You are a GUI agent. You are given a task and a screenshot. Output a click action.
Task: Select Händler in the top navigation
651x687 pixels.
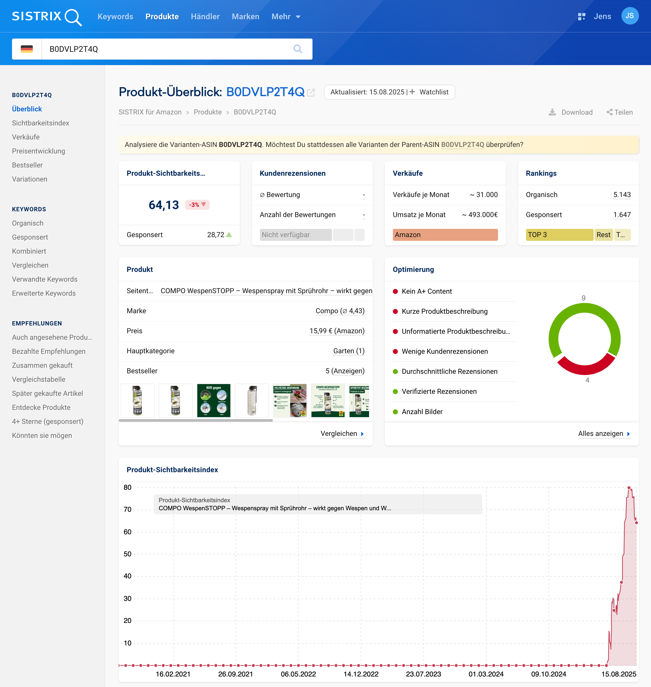point(205,16)
